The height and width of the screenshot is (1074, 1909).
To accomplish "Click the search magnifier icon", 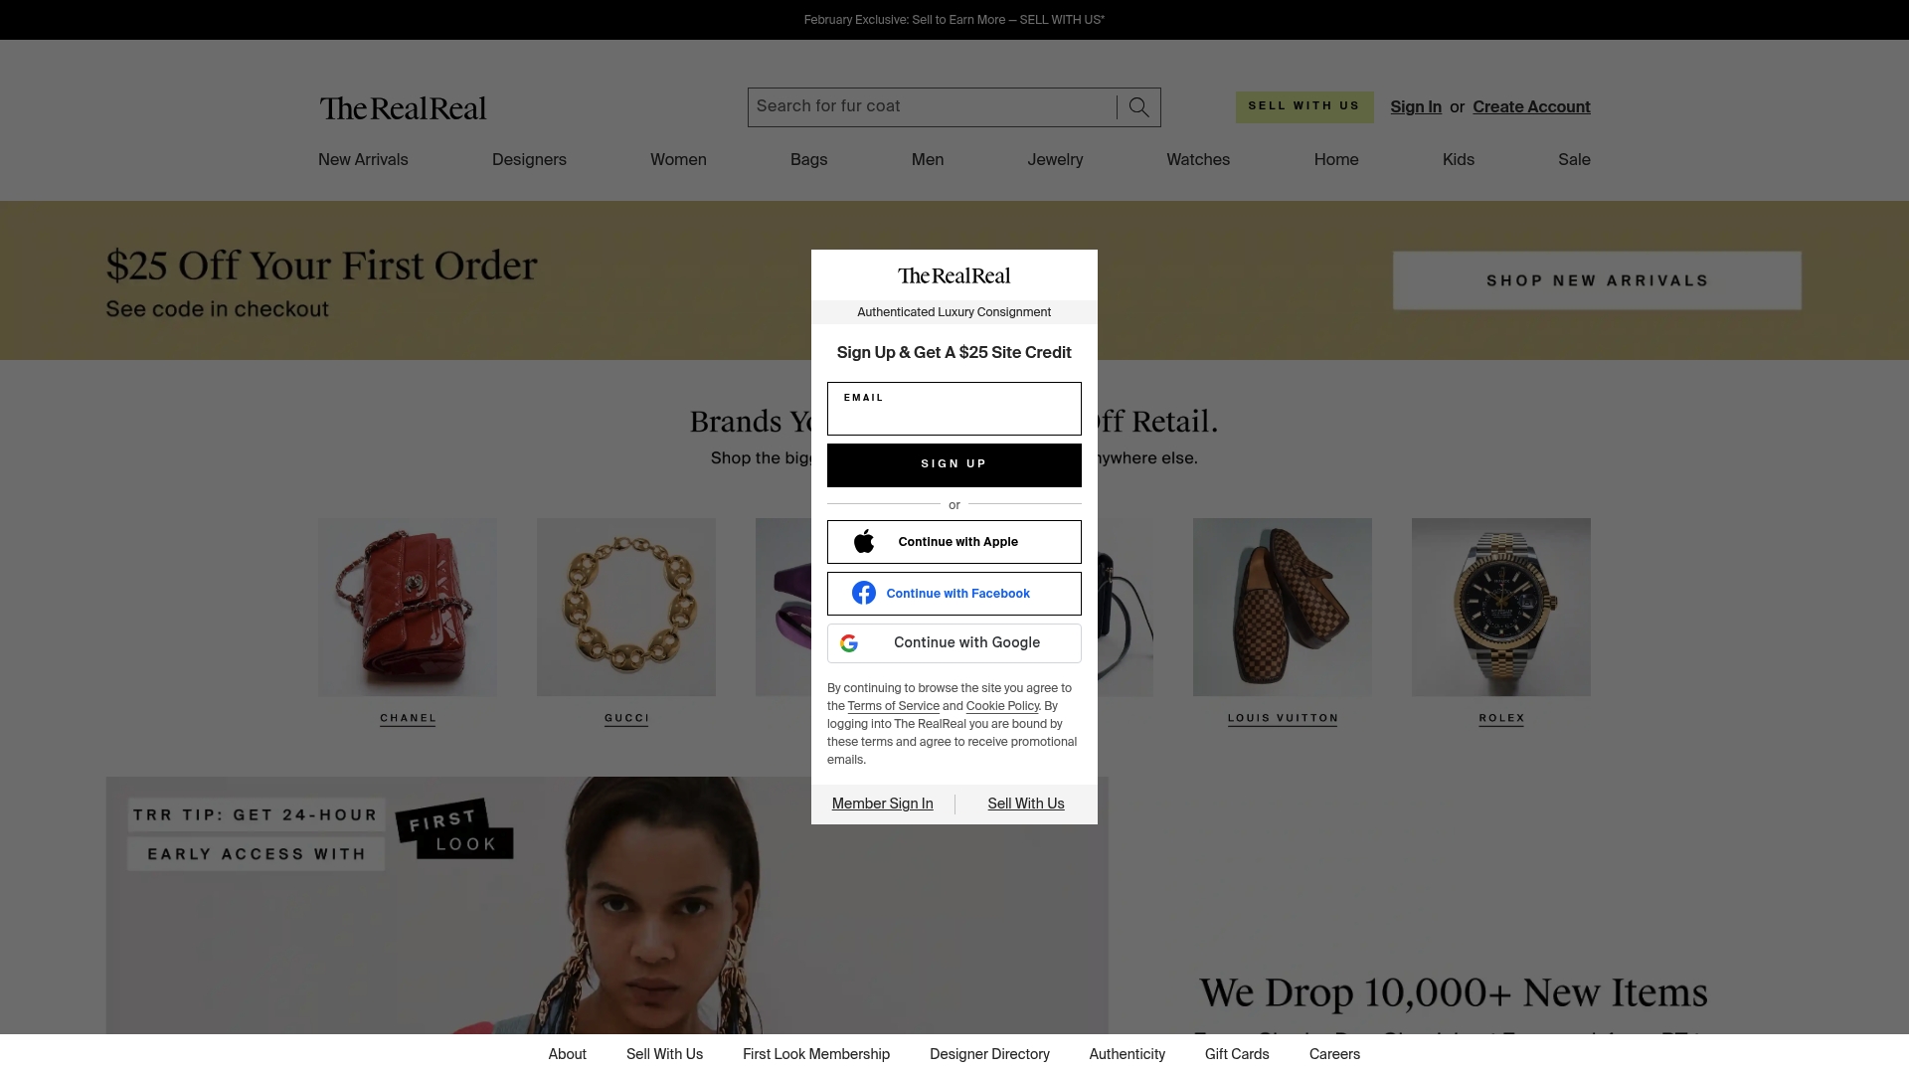I will click(x=1136, y=106).
